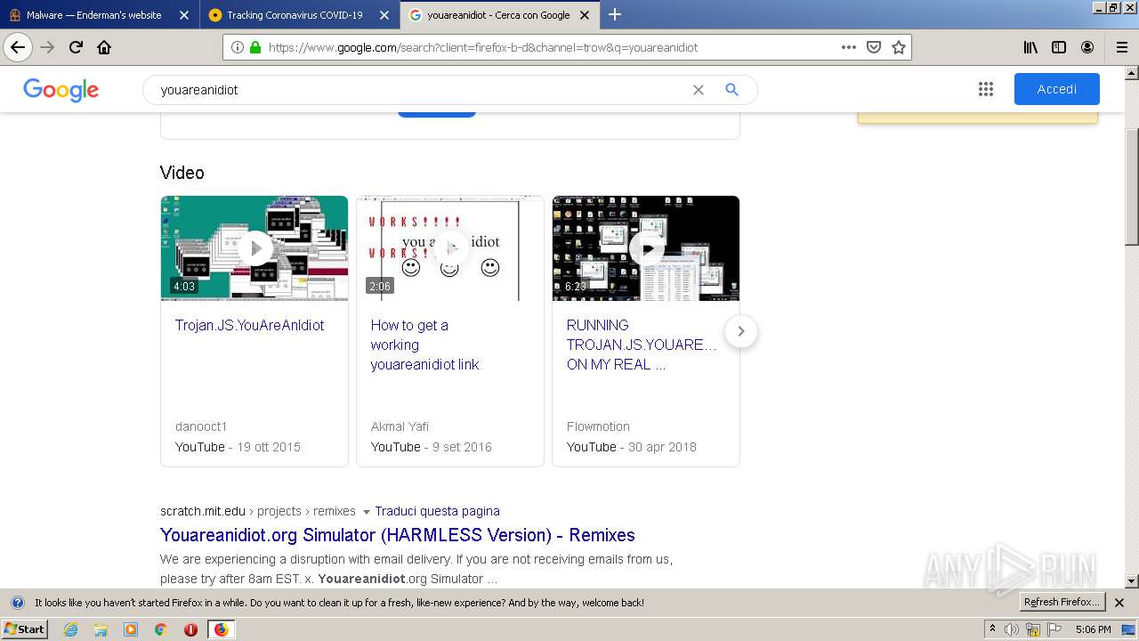1139x641 pixels.
Task: Show the sidebars panel
Action: click(1059, 47)
